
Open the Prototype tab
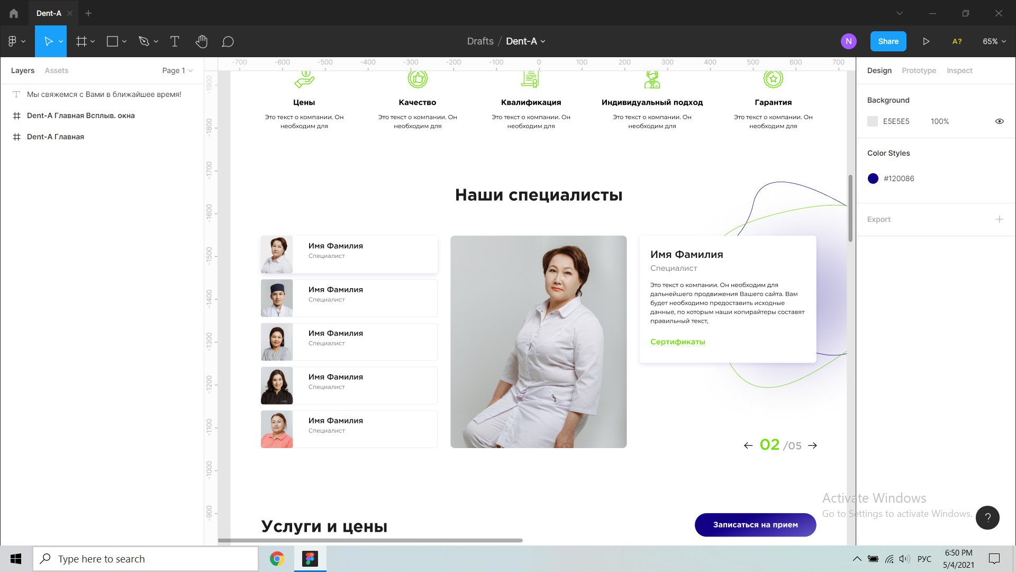click(x=919, y=70)
